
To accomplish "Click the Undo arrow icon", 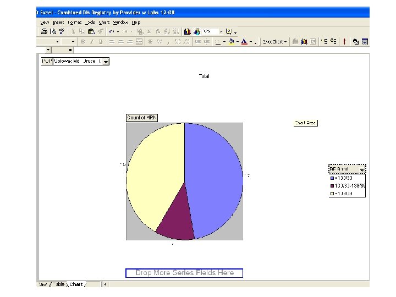I will [111, 31].
